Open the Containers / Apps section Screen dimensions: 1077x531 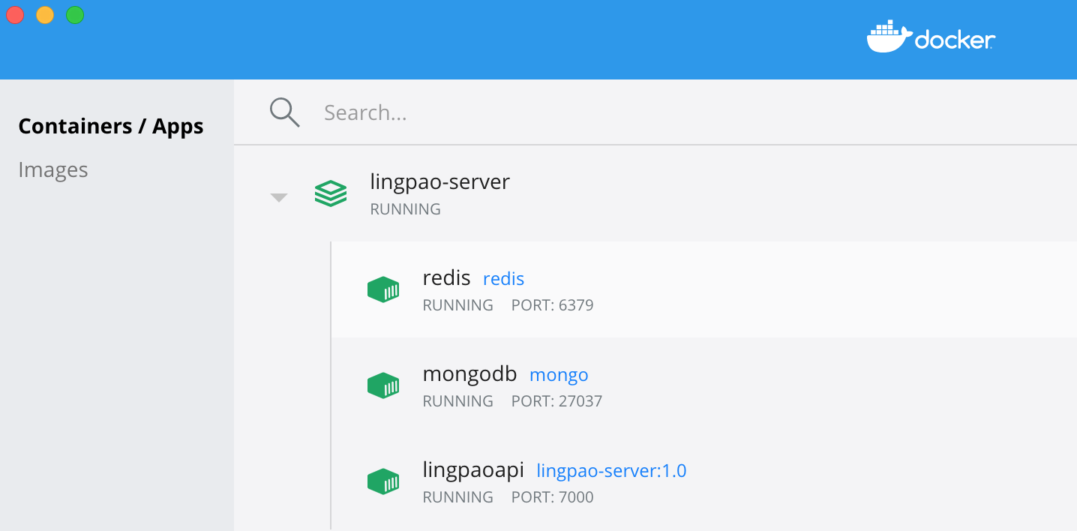click(x=111, y=126)
